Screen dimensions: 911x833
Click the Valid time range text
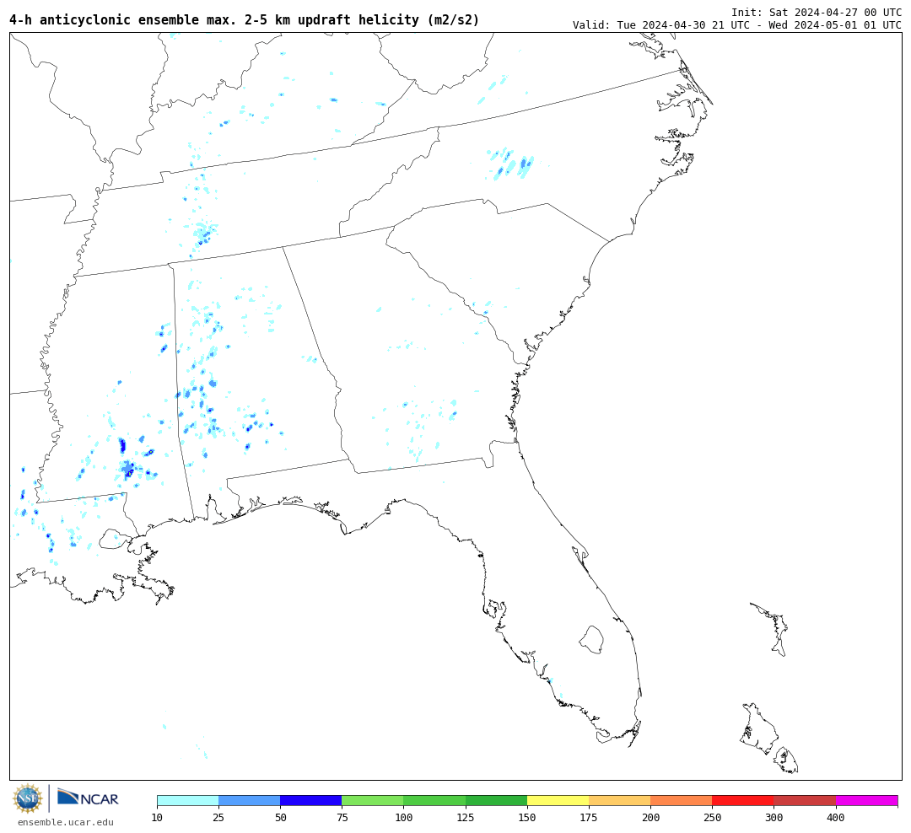(736, 25)
